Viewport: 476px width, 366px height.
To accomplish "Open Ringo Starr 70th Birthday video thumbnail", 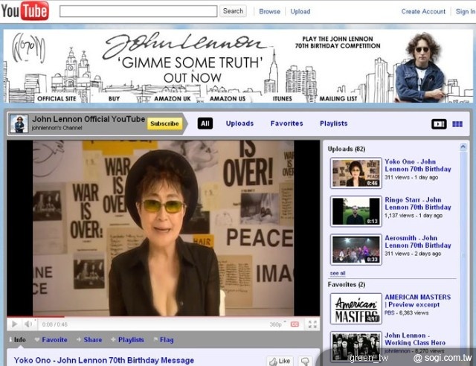I will point(356,211).
